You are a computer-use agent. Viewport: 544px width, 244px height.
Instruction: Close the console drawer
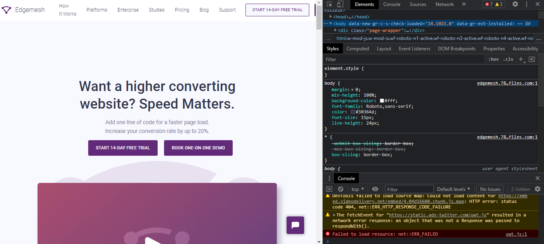(538, 178)
